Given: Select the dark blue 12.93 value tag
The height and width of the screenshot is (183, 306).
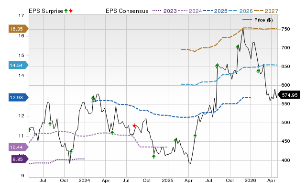Looking at the screenshot, I should pyautogui.click(x=18, y=97).
